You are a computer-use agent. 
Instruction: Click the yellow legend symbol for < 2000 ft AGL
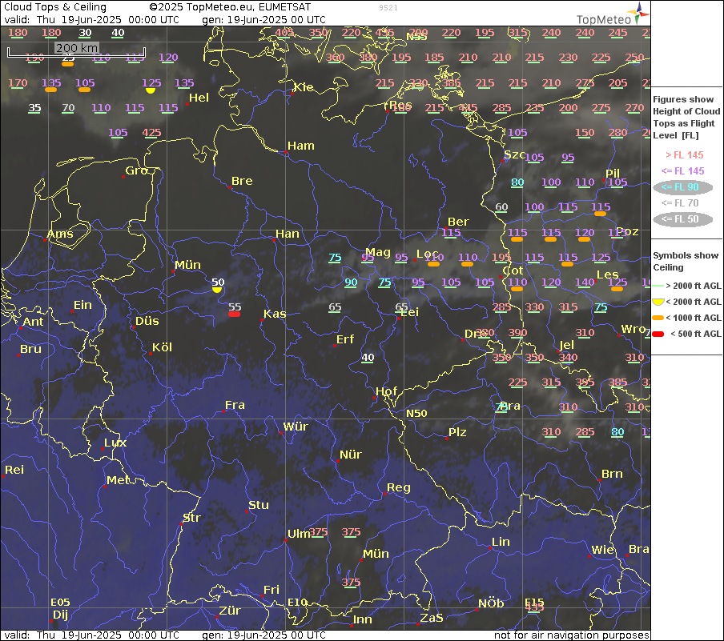click(658, 302)
